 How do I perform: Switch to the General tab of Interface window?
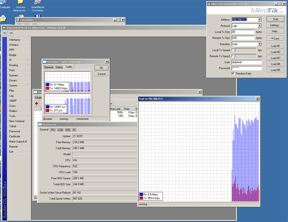click(x=49, y=67)
